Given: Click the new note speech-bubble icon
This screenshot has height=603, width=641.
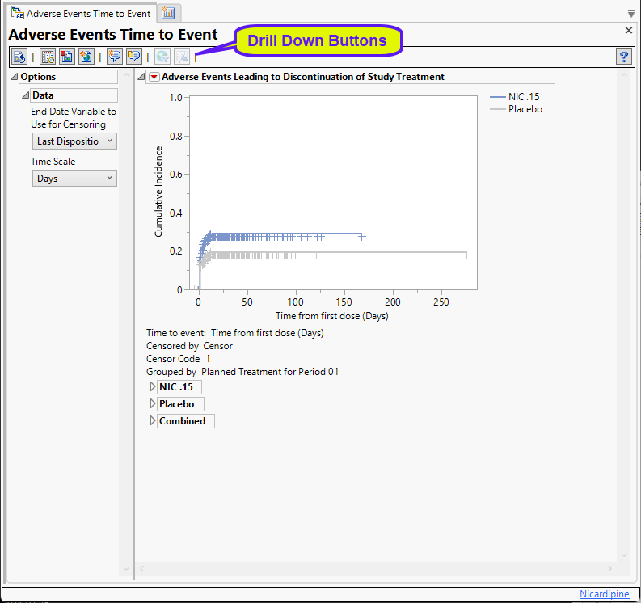Looking at the screenshot, I should point(115,57).
